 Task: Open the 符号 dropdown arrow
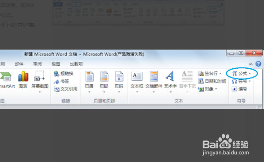tap(249, 81)
